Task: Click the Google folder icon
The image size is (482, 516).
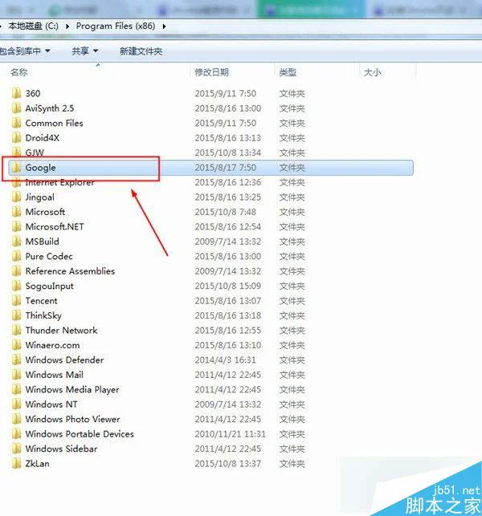Action: pos(16,168)
